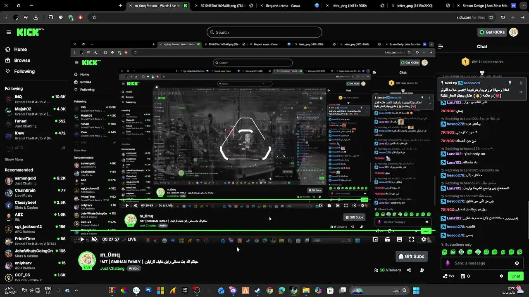Click the Gift Subs button
Image resolution: width=529 pixels, height=297 pixels.
point(411,257)
